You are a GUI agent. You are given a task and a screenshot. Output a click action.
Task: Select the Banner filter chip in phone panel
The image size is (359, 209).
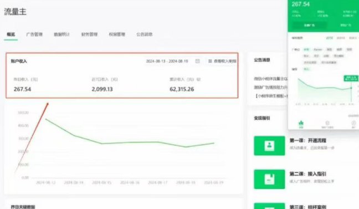(x=318, y=49)
